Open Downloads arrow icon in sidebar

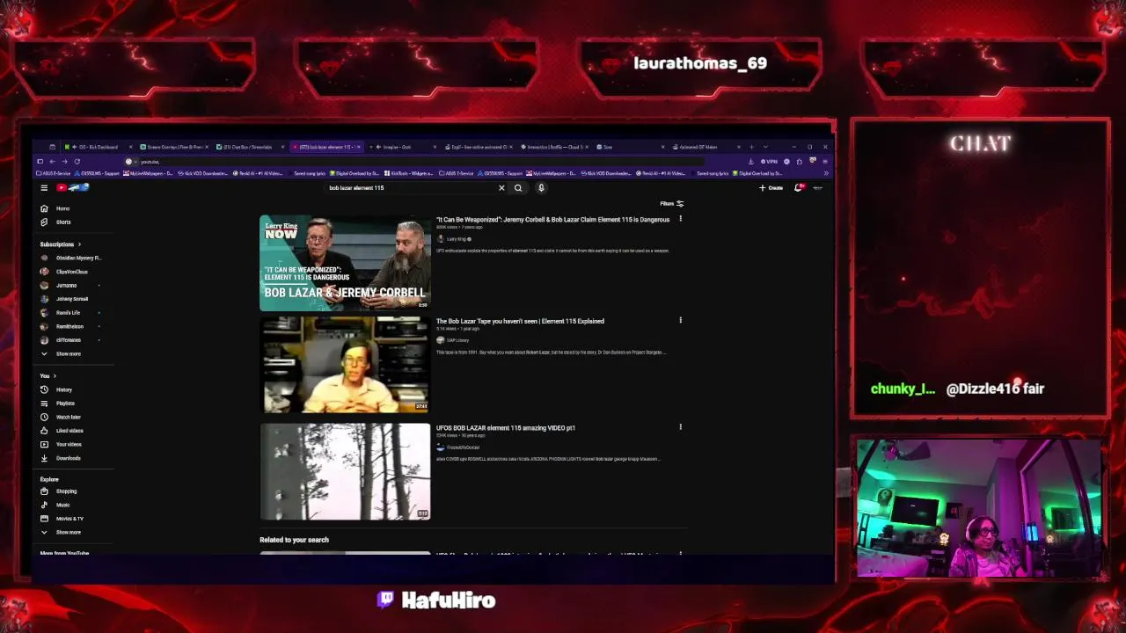44,458
